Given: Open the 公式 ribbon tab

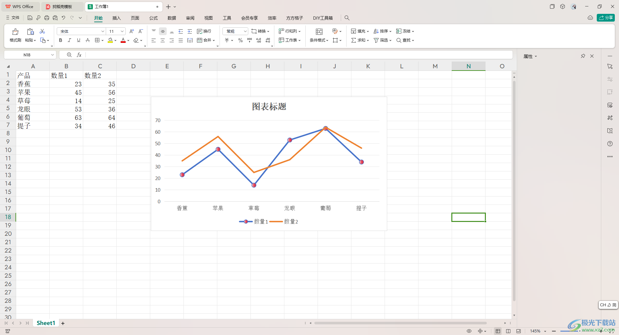Looking at the screenshot, I should [153, 18].
